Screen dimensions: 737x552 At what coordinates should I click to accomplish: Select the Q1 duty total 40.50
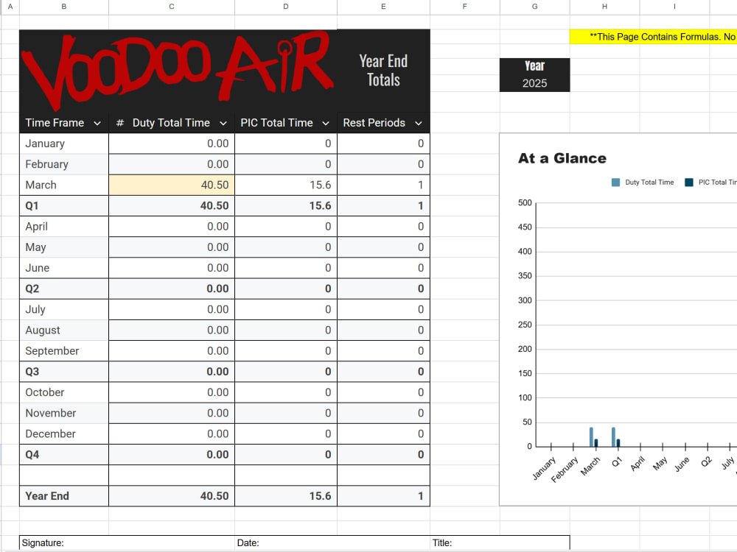pyautogui.click(x=172, y=205)
